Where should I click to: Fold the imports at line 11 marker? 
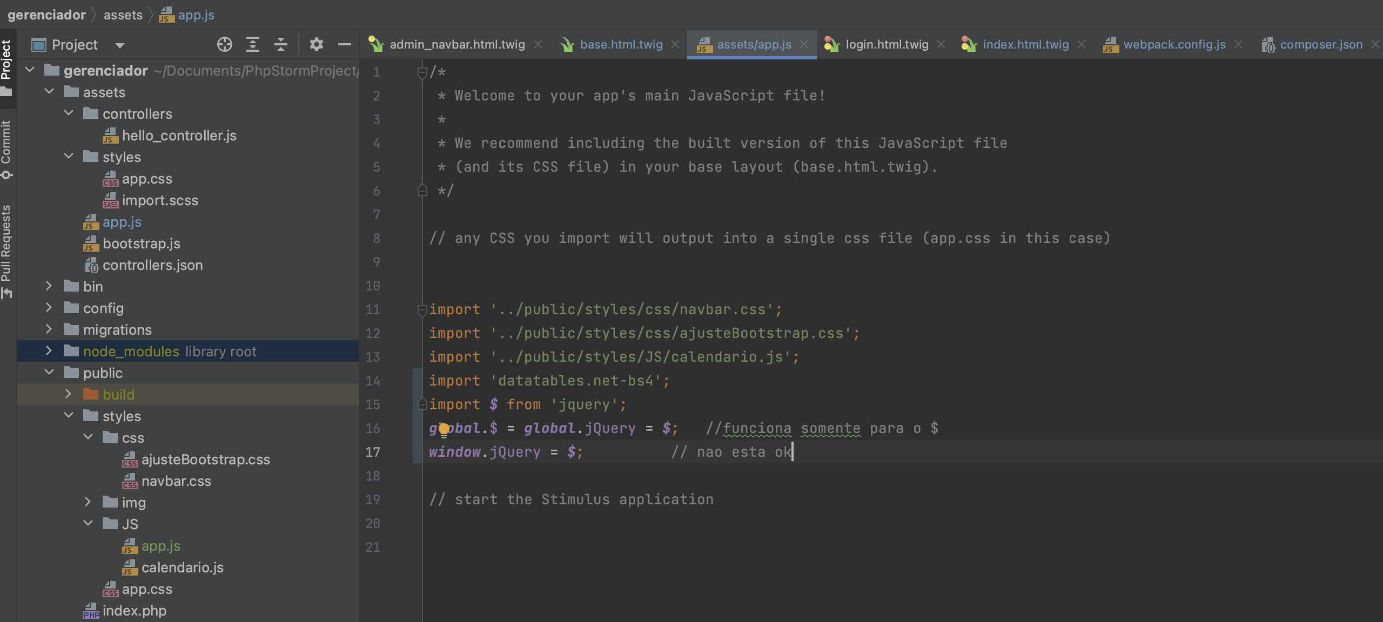(x=422, y=309)
